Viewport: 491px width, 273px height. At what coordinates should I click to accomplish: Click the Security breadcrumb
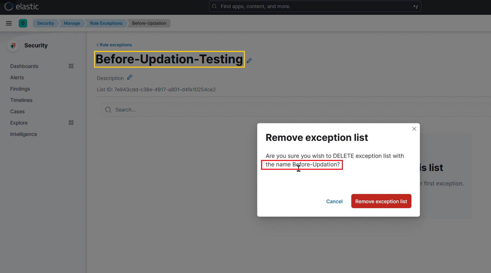(45, 23)
